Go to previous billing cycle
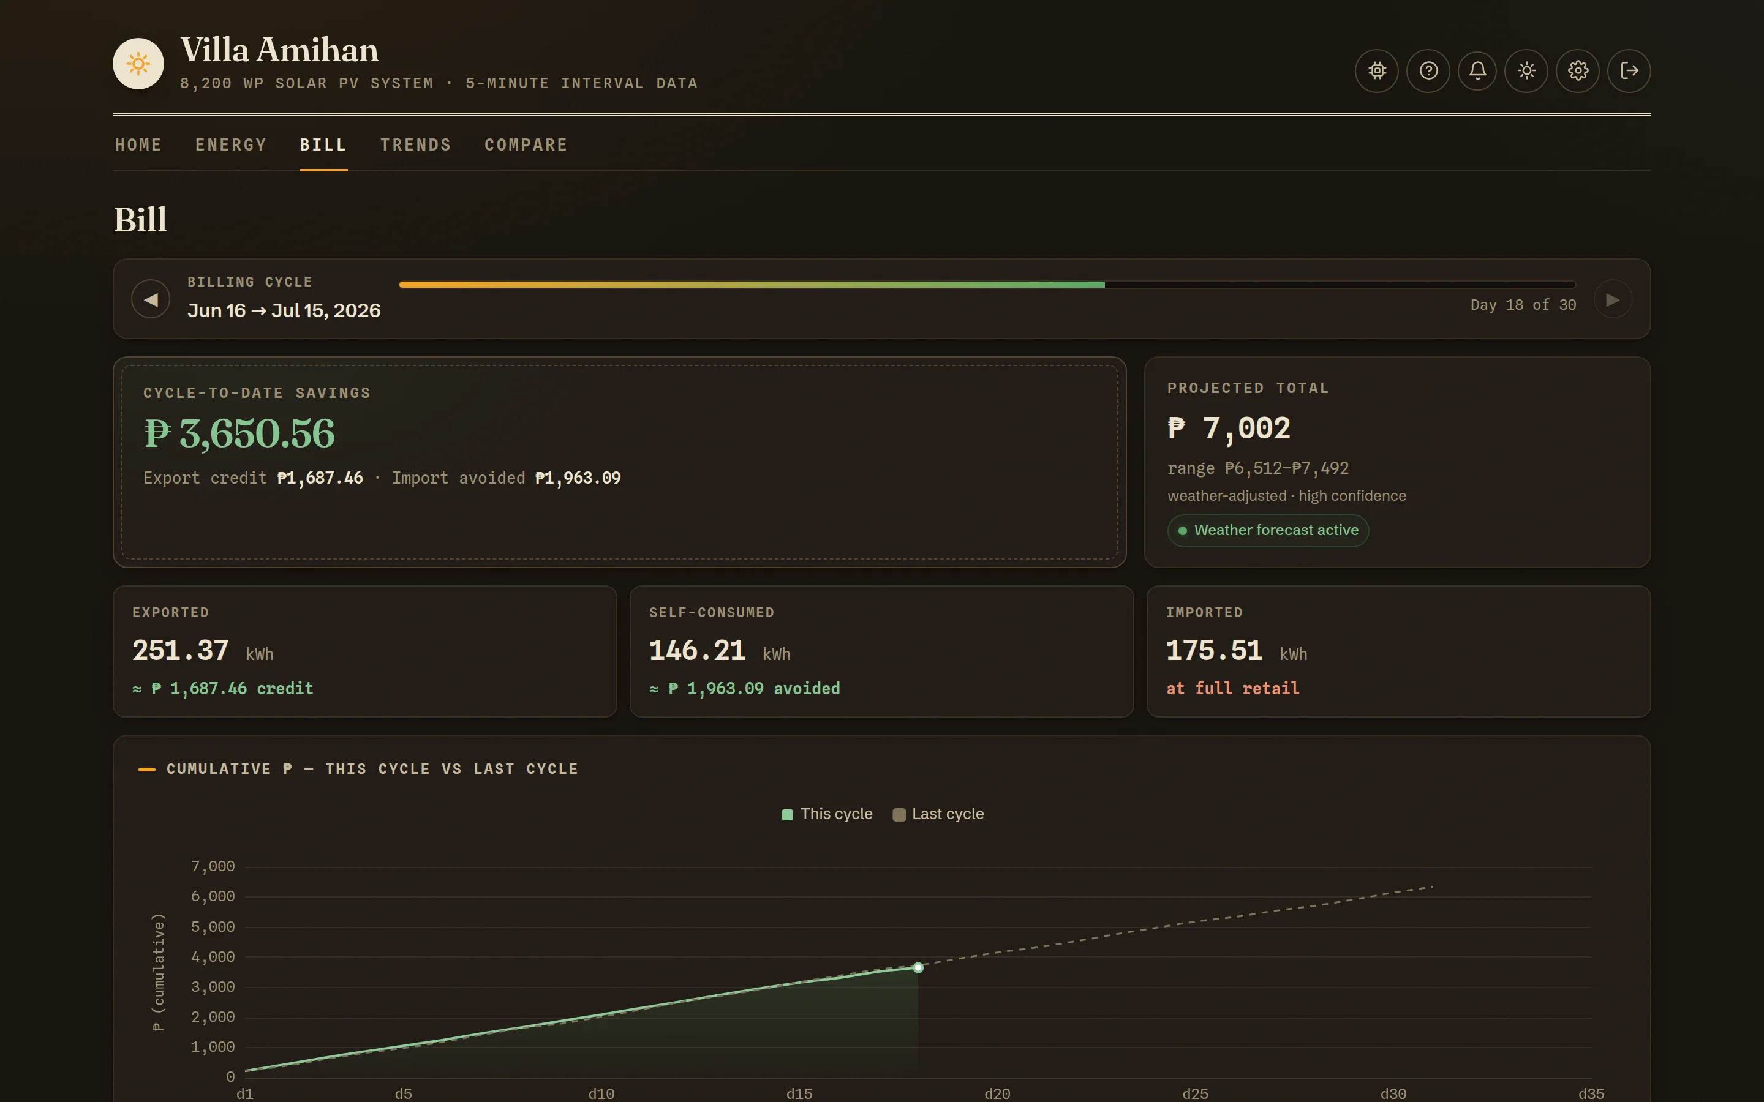 (x=151, y=299)
